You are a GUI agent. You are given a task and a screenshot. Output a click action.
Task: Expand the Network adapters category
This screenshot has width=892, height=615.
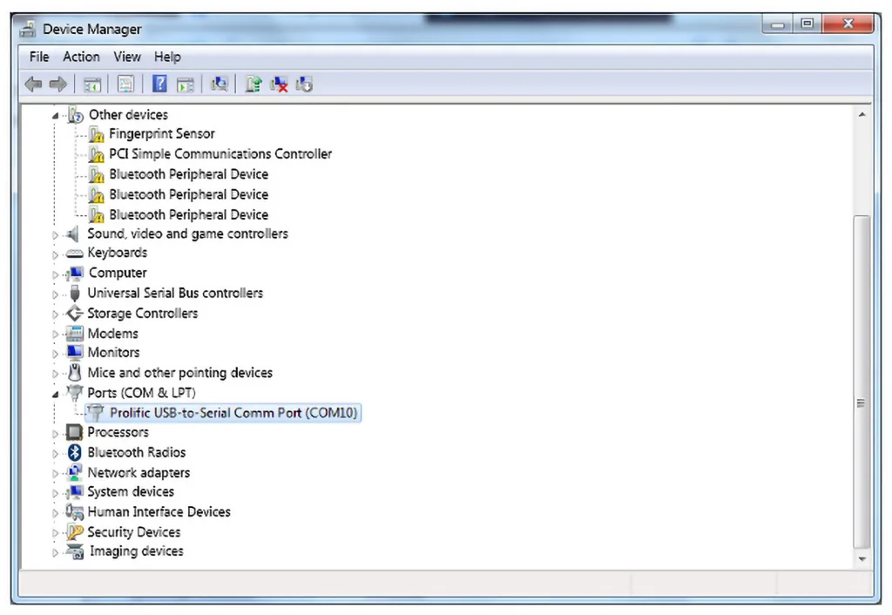tap(56, 474)
